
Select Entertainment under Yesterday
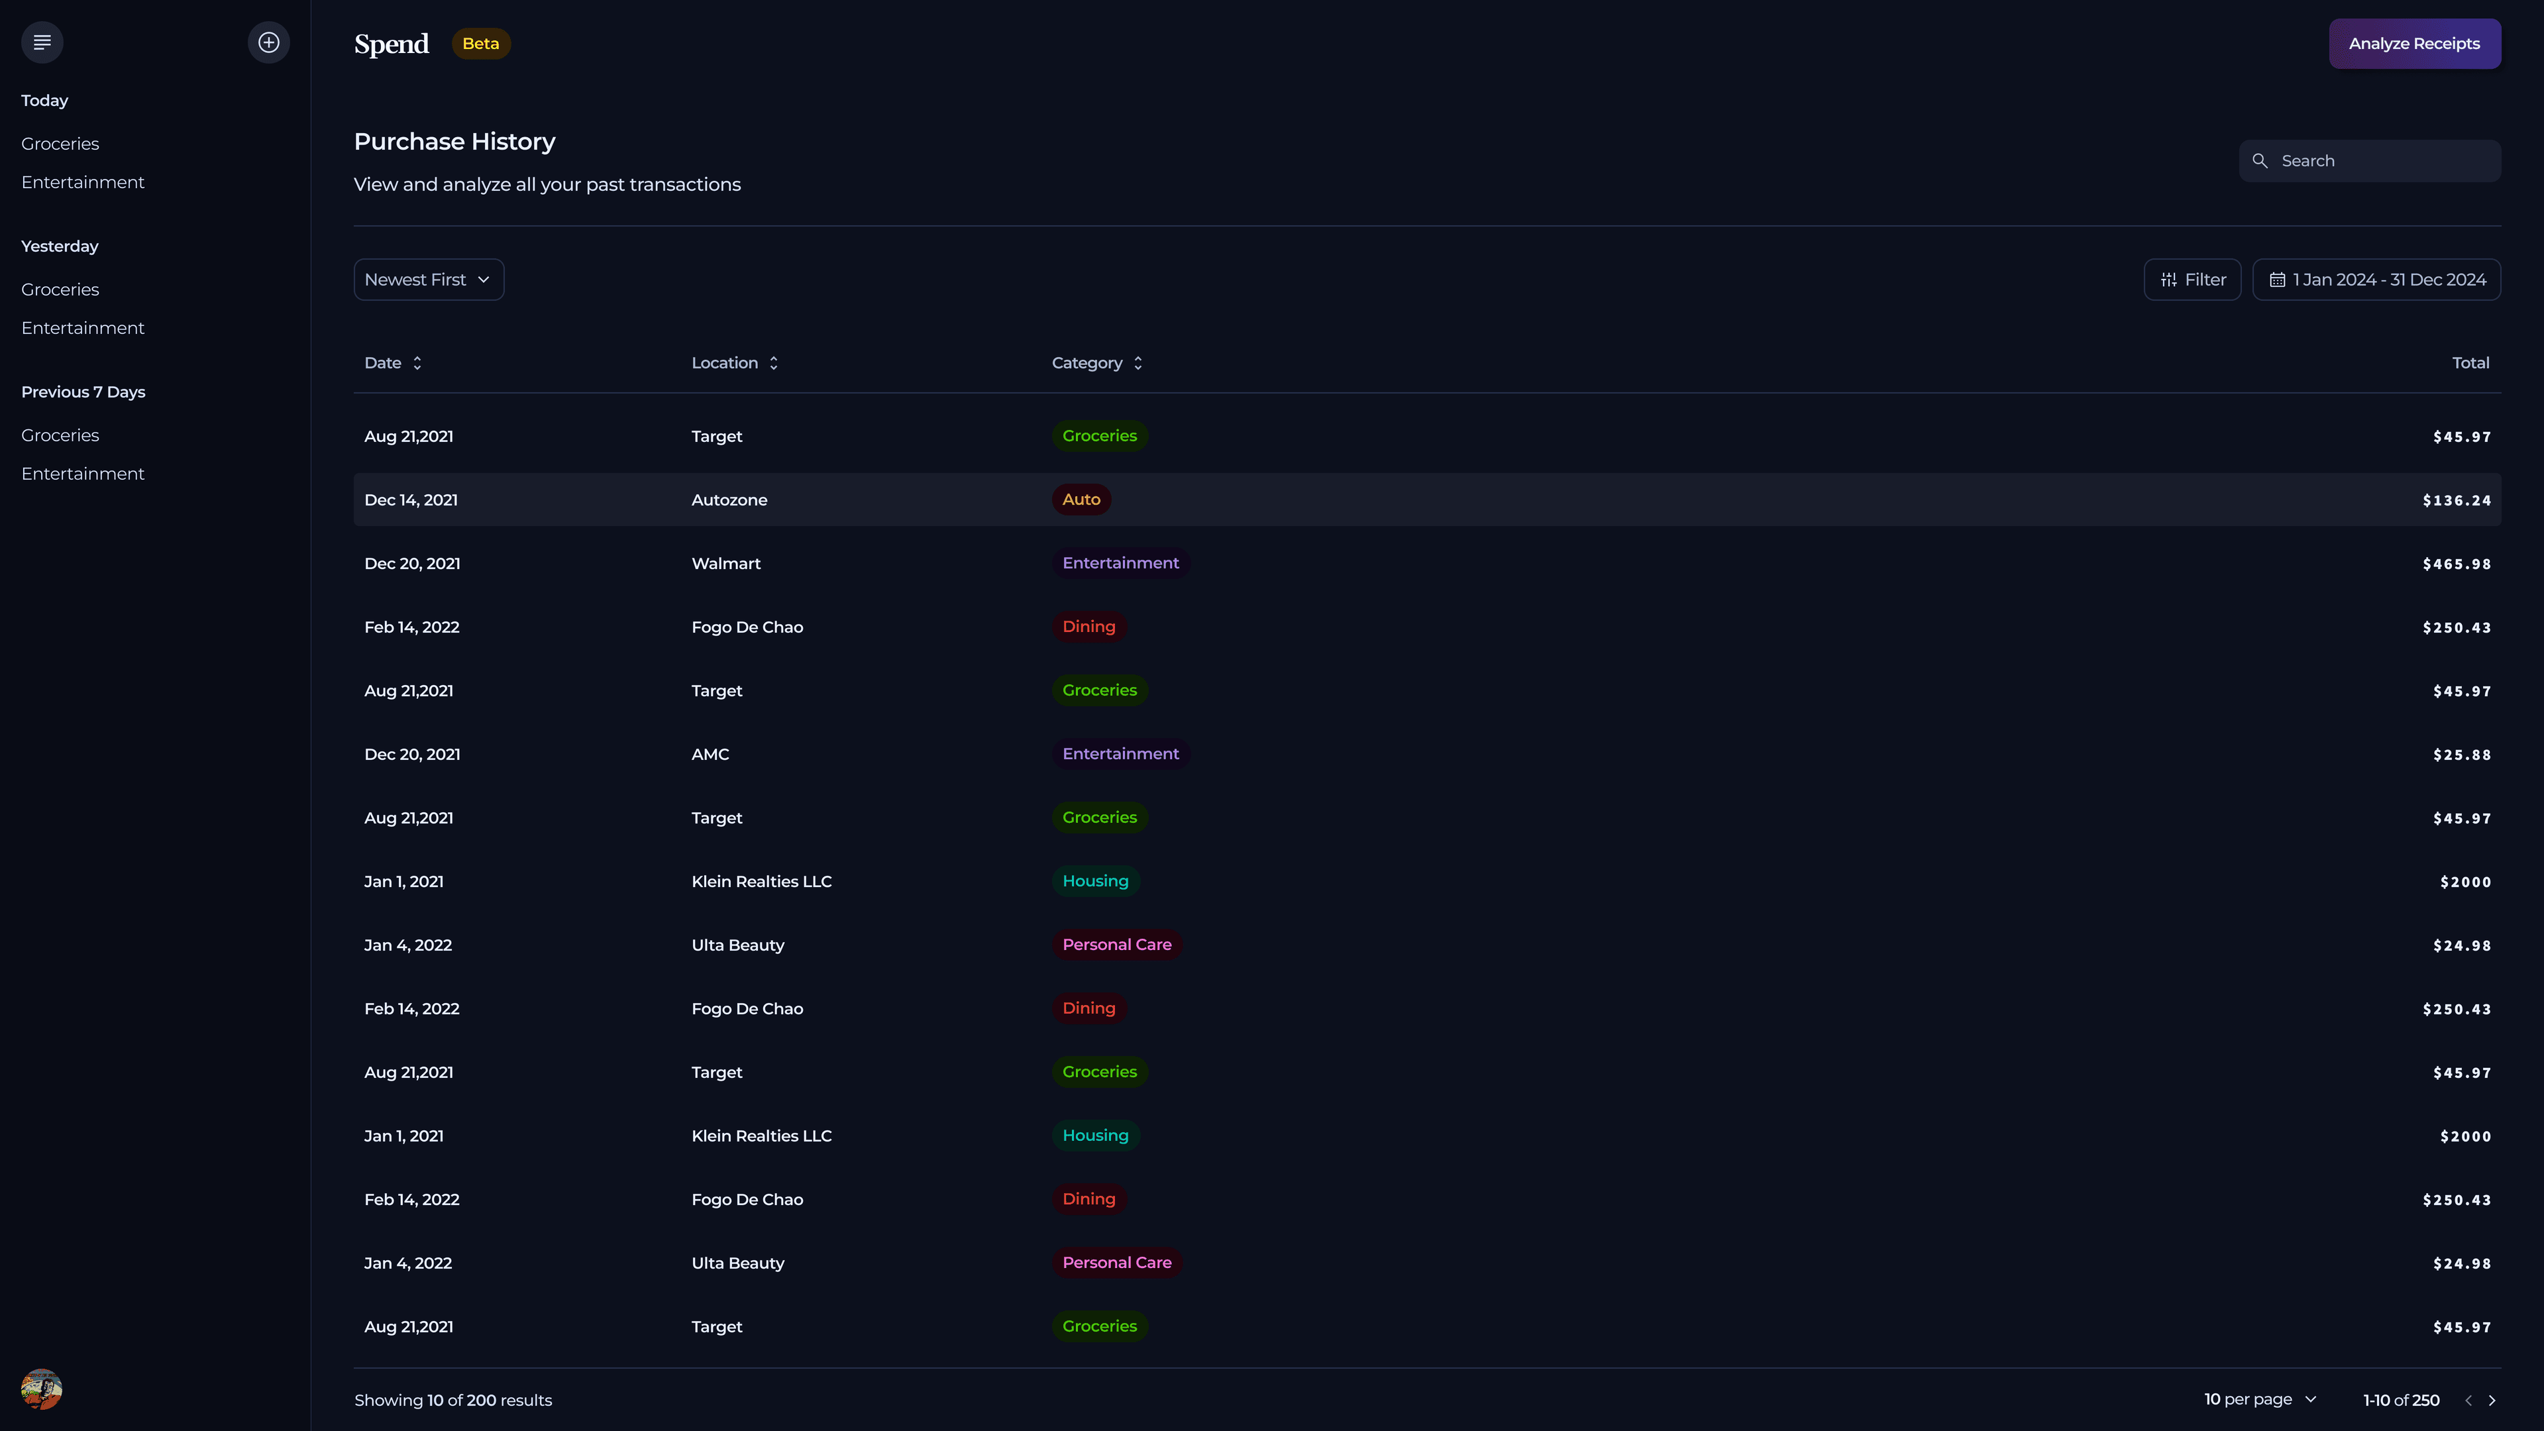(83, 327)
